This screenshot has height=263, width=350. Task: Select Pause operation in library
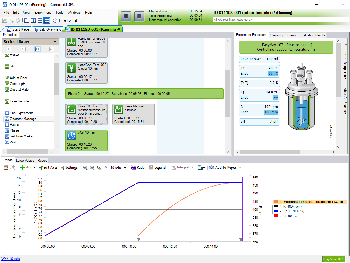point(12,125)
